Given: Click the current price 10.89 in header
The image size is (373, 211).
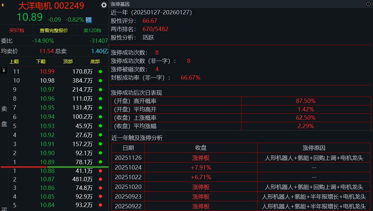Looking at the screenshot, I should [x=30, y=17].
